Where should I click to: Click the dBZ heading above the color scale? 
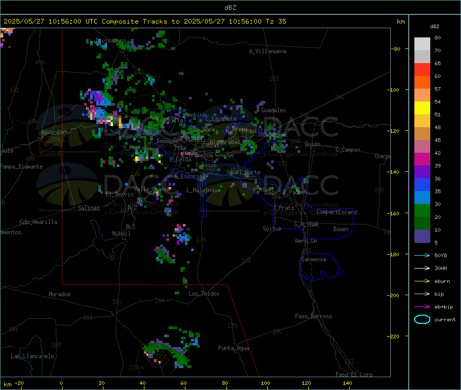(434, 27)
